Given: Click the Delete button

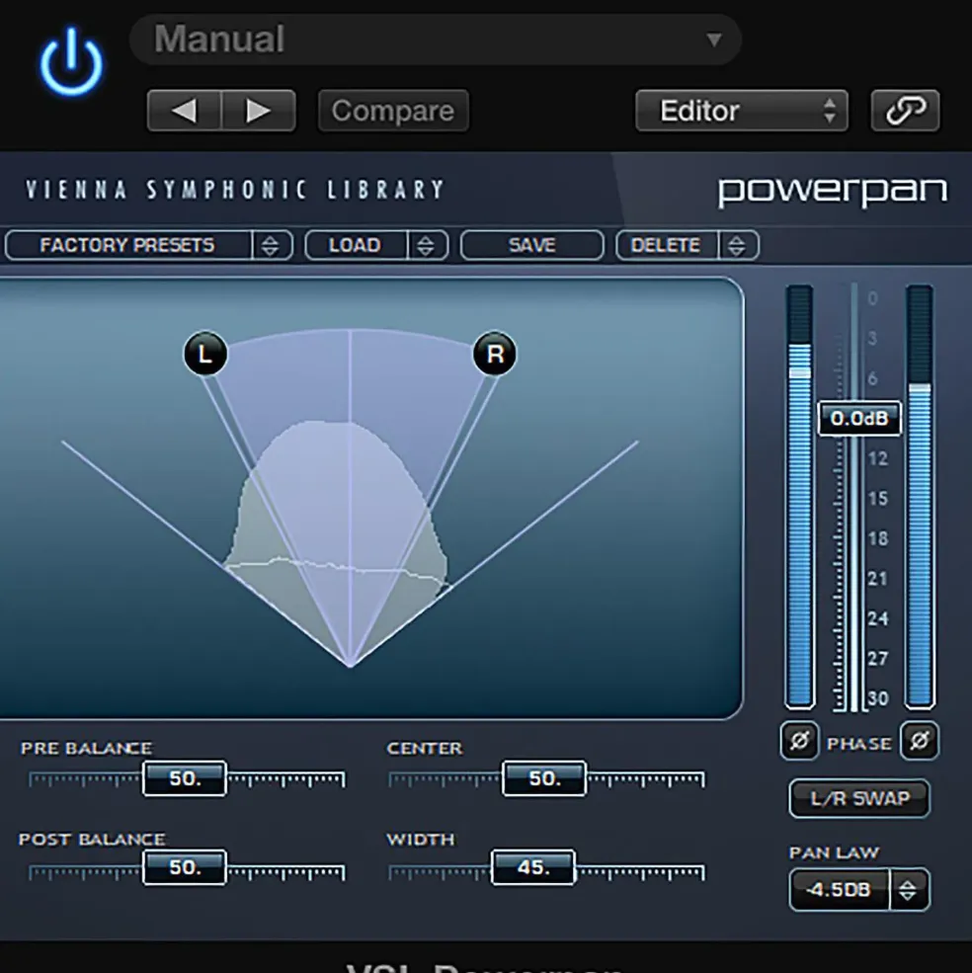Looking at the screenshot, I should tap(666, 245).
